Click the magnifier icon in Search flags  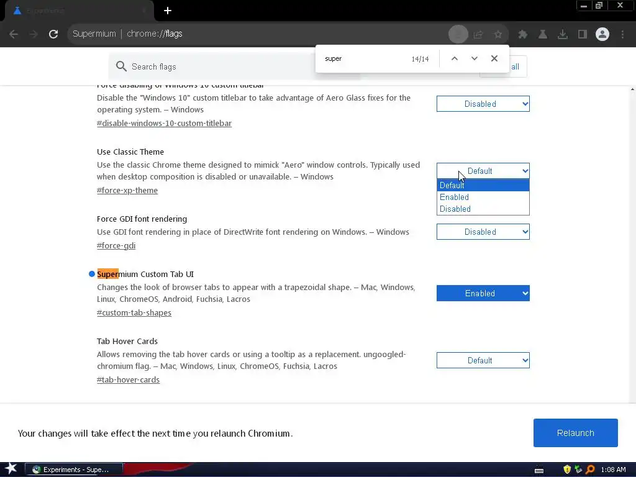click(x=121, y=66)
